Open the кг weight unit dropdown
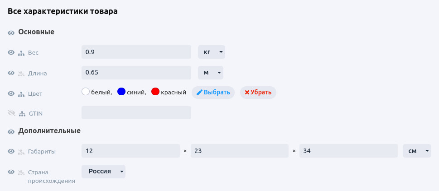439x191 pixels. coord(212,52)
